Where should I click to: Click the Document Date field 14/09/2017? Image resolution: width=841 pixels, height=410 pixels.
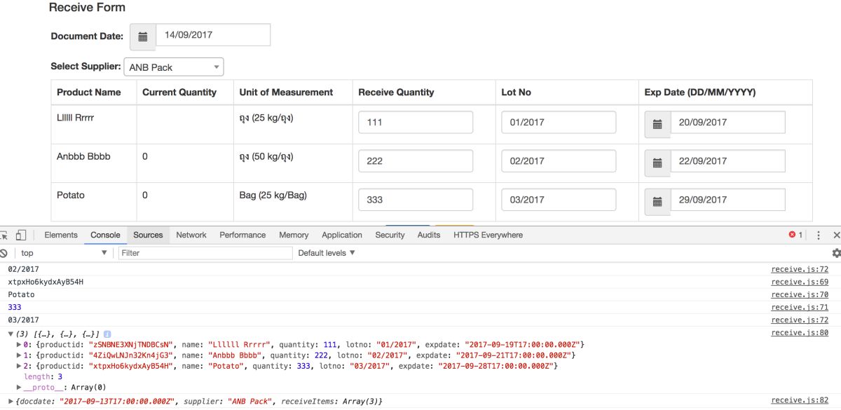click(213, 35)
